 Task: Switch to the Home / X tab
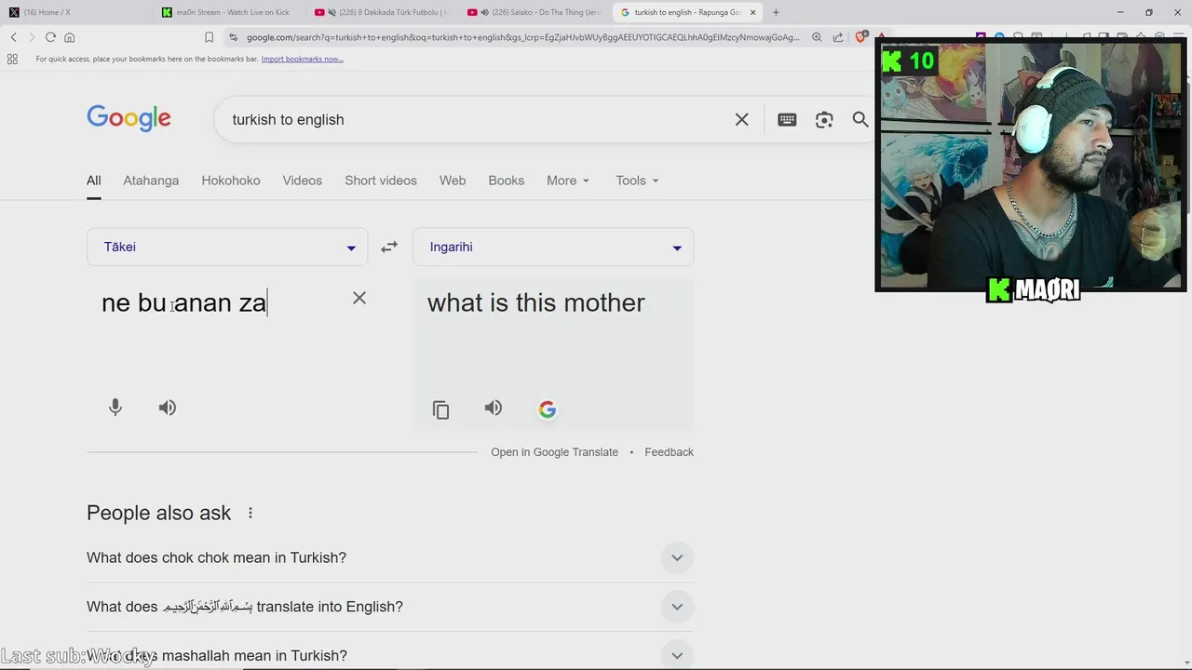coord(74,12)
